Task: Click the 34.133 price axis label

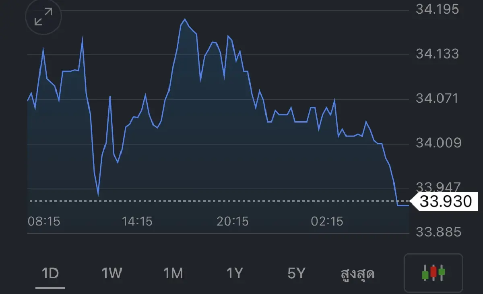Action: (437, 54)
